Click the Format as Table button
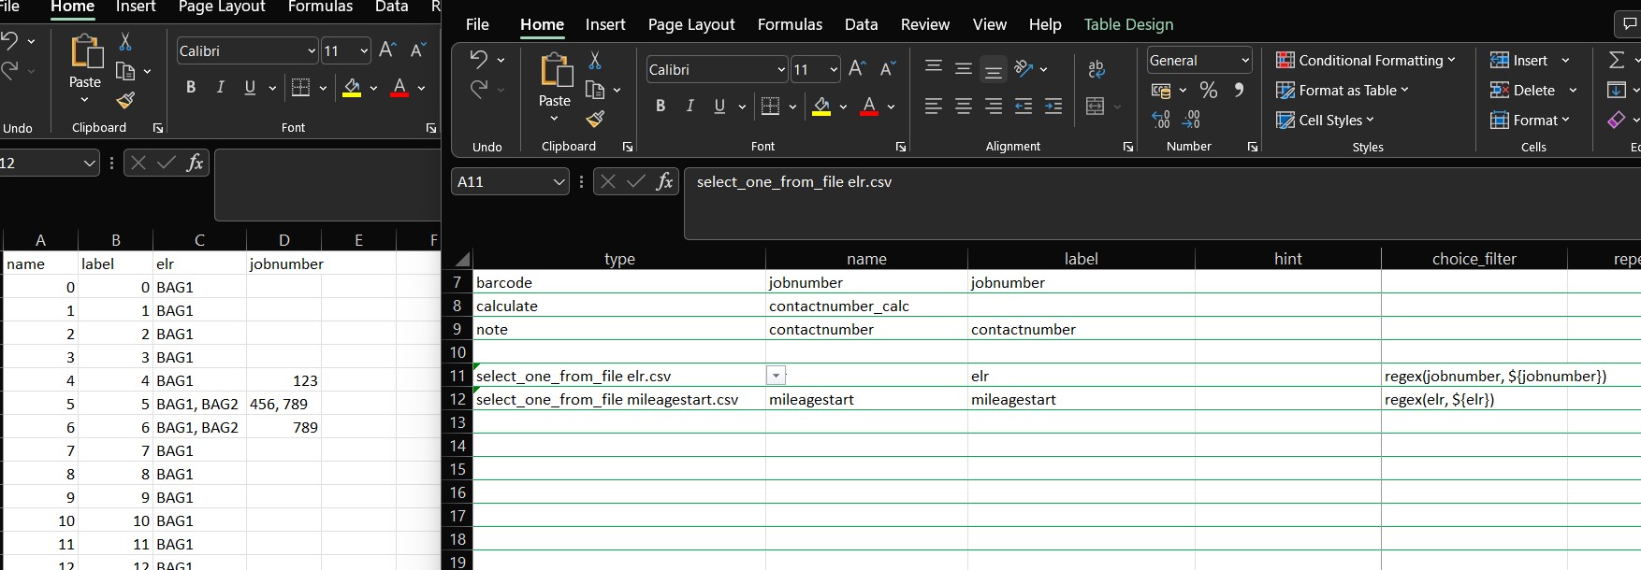 [1343, 91]
